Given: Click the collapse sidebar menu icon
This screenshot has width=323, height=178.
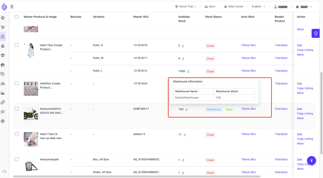Looking at the screenshot, I should 12,7.
